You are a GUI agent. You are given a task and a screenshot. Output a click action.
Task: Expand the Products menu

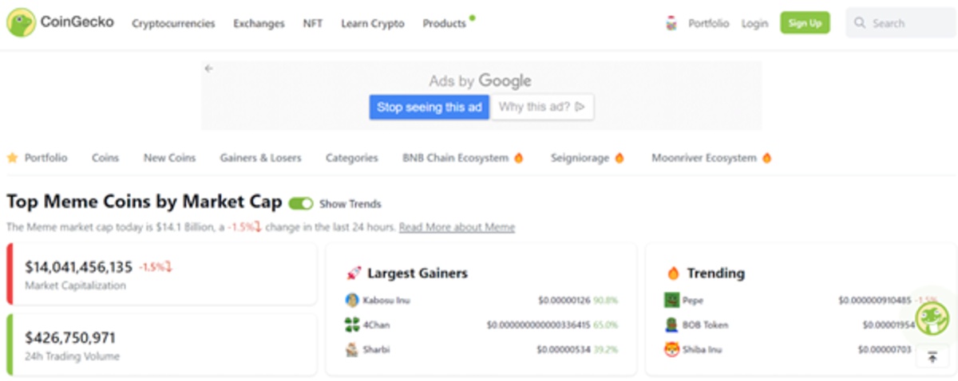click(444, 24)
